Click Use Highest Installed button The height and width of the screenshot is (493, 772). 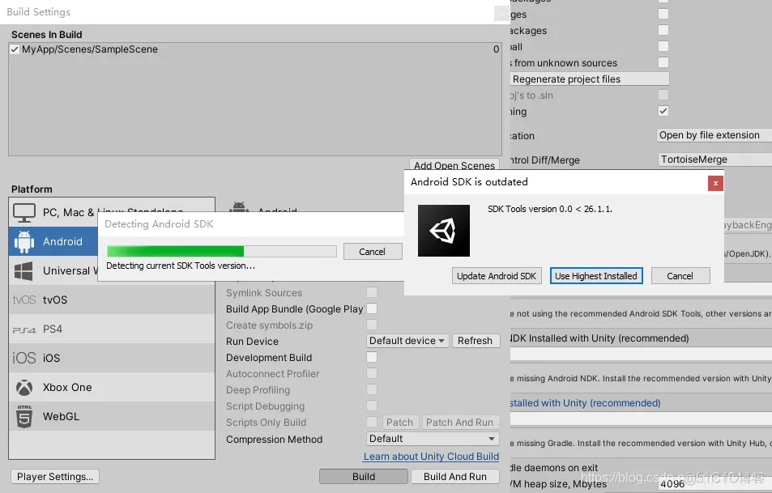595,276
